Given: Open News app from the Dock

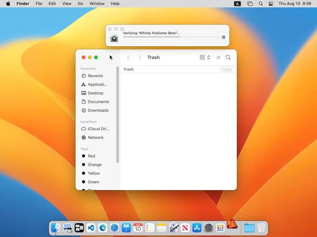Looking at the screenshot, I should (185, 228).
